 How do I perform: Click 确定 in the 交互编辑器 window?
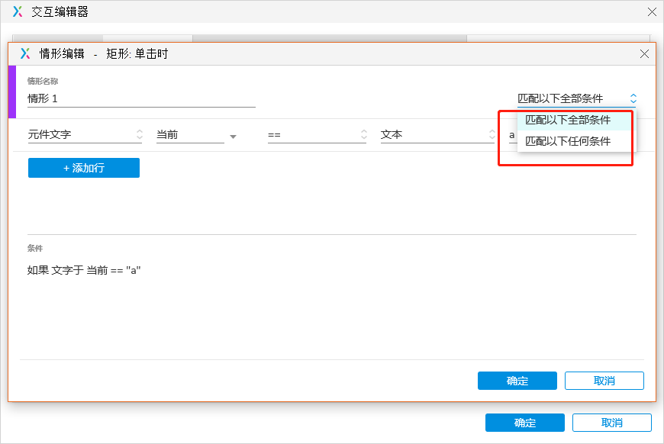pos(524,423)
